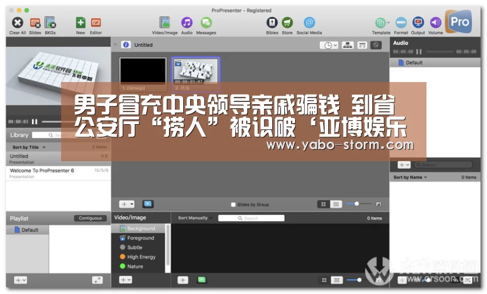Collapse the Untitled presentation disclosure triangle

(115, 45)
